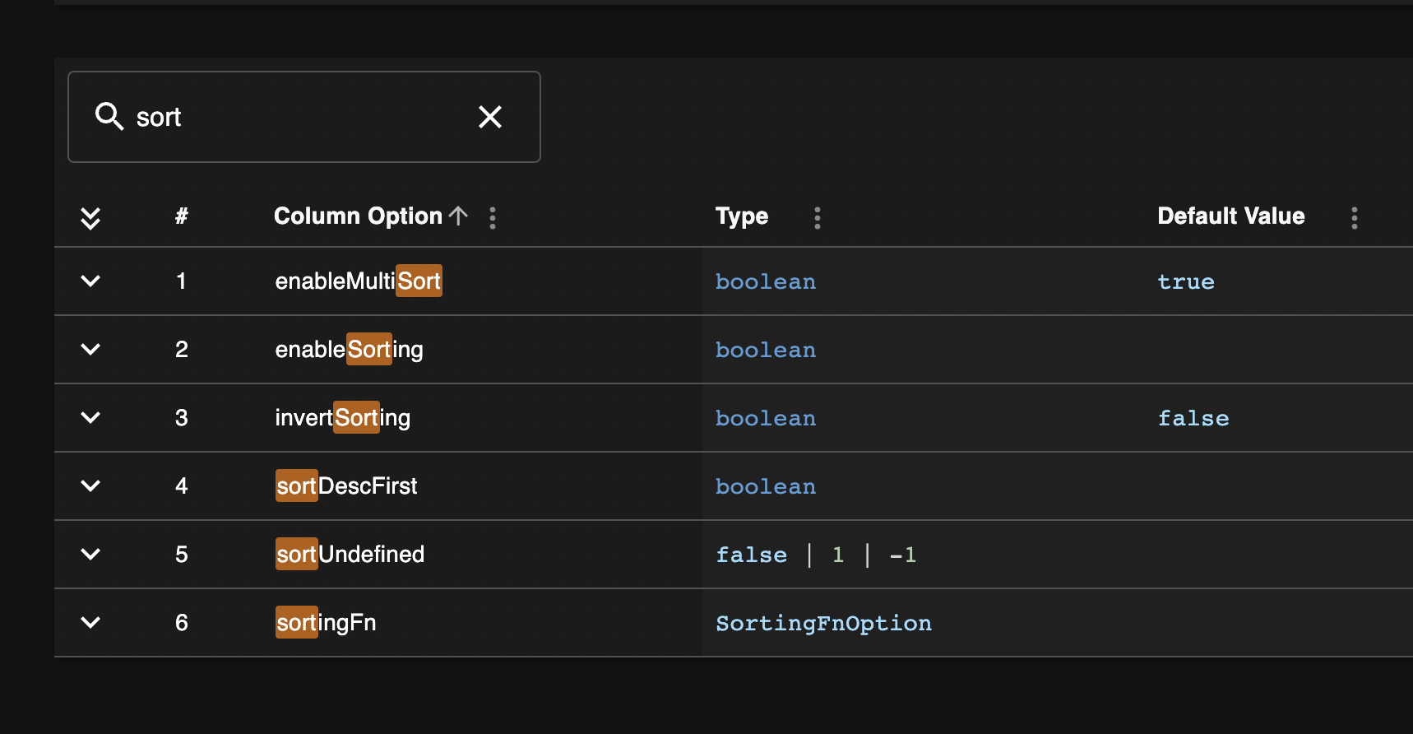This screenshot has width=1413, height=734.
Task: Expand the invertSorting row
Action: pyautogui.click(x=90, y=417)
